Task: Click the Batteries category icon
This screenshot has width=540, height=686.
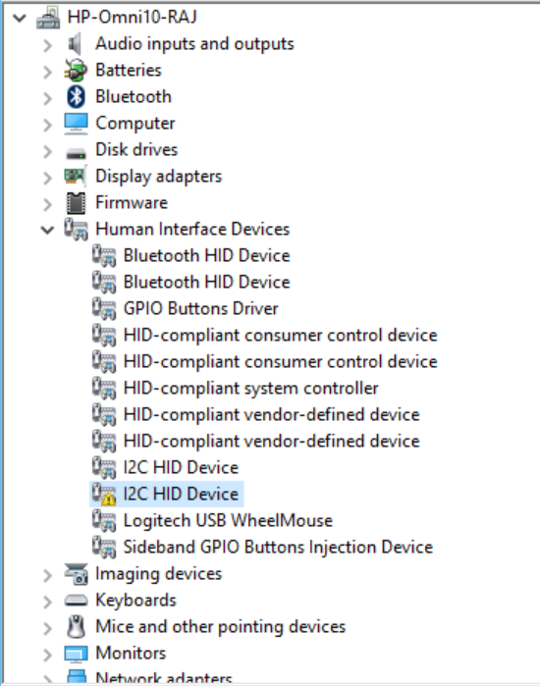Action: click(x=76, y=70)
